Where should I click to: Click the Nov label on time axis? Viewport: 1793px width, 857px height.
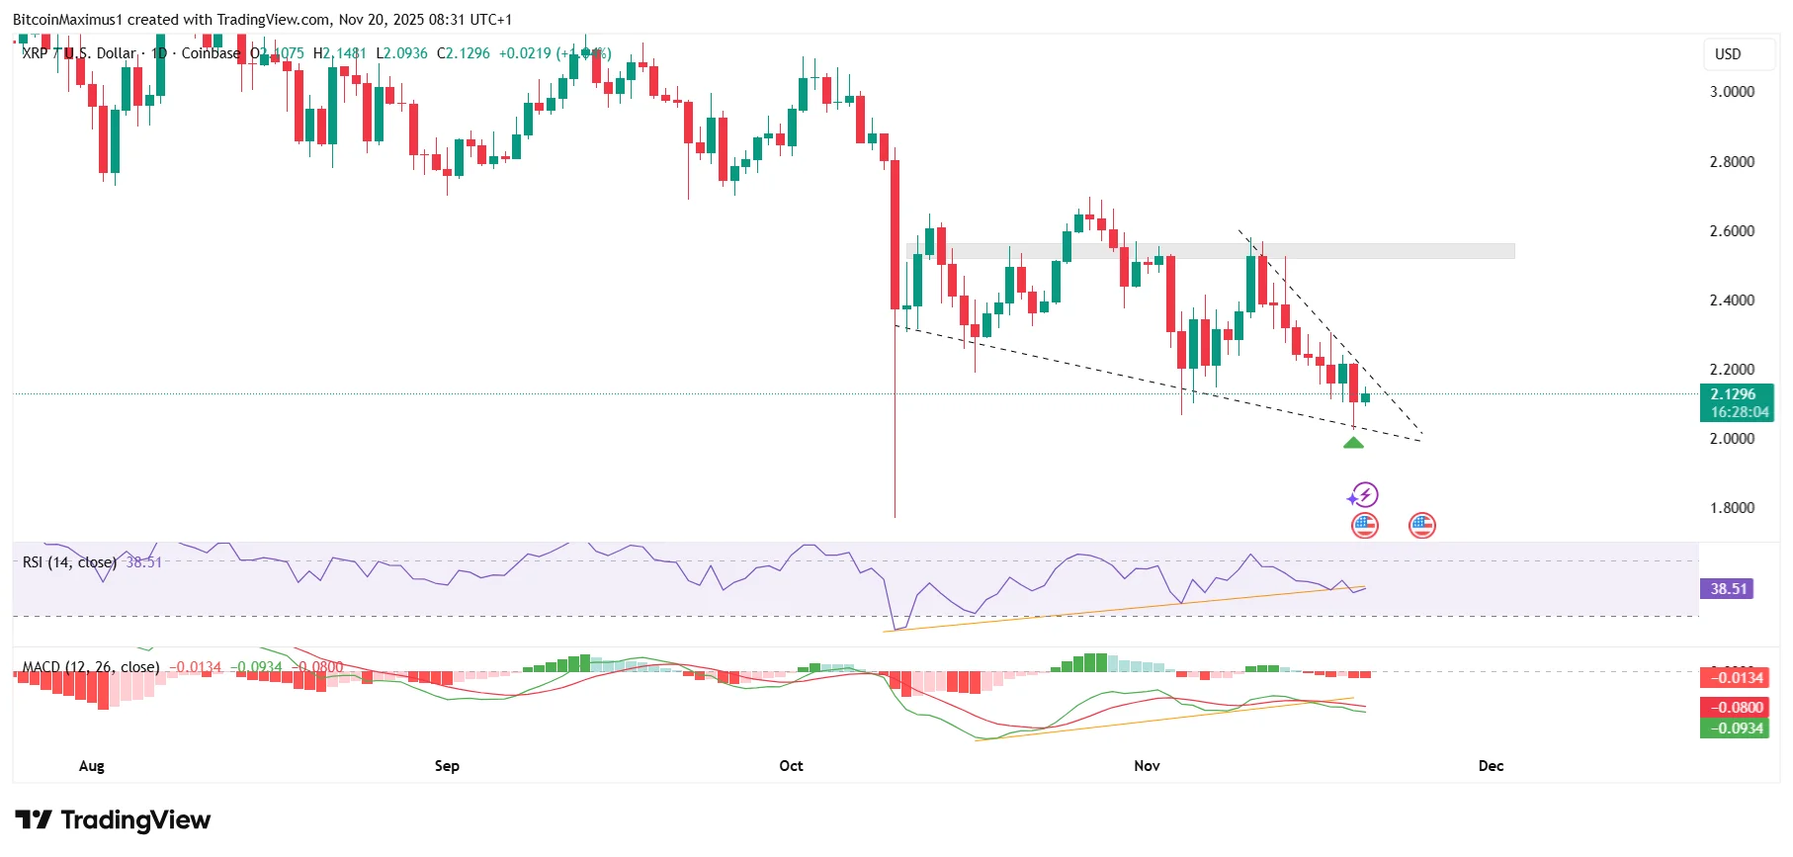(x=1148, y=766)
